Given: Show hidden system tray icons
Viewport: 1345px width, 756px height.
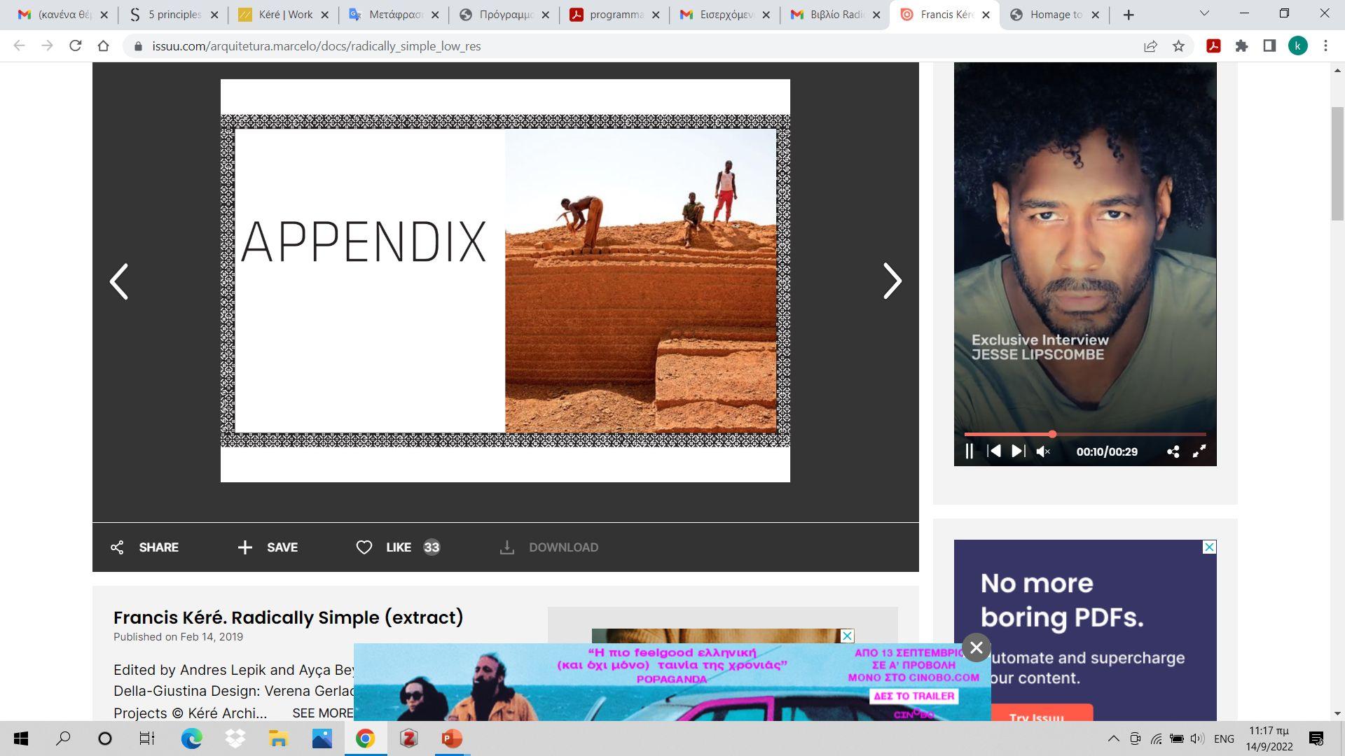Looking at the screenshot, I should [1112, 738].
